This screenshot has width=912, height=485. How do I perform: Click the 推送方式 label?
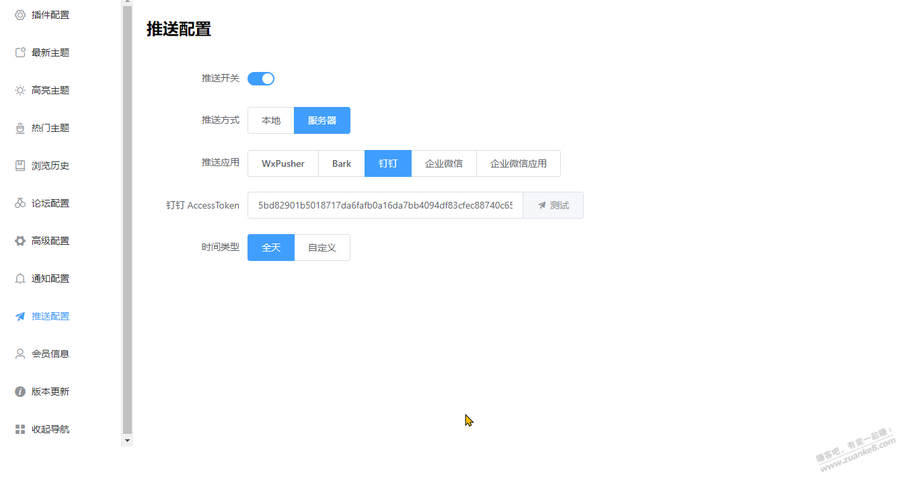pos(221,120)
